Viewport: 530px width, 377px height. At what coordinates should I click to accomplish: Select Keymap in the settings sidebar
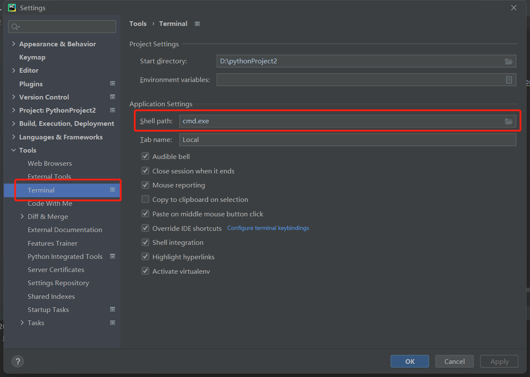(x=32, y=57)
